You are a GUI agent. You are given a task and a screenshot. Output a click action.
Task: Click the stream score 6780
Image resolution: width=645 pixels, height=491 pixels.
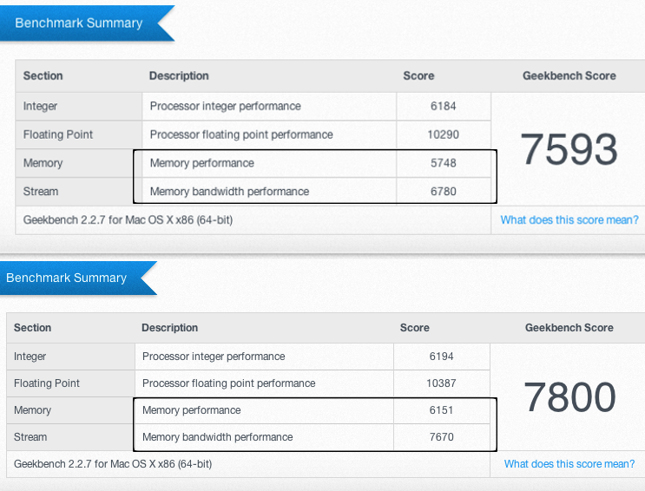pos(442,191)
